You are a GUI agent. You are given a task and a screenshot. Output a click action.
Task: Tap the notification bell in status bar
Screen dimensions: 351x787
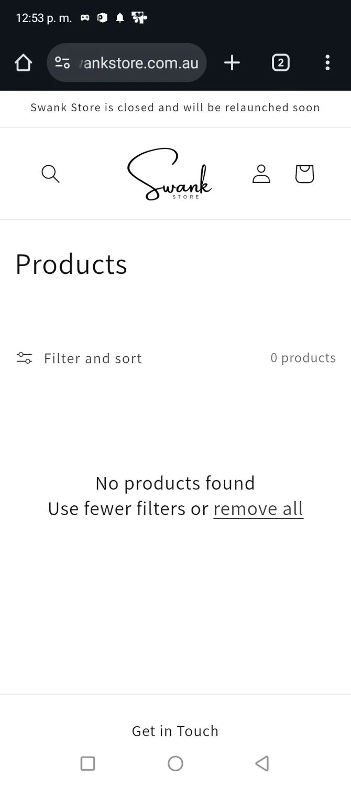(120, 18)
